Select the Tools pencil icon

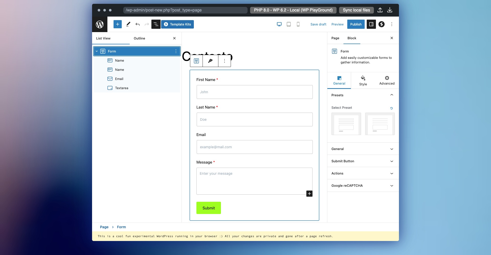[x=128, y=24]
